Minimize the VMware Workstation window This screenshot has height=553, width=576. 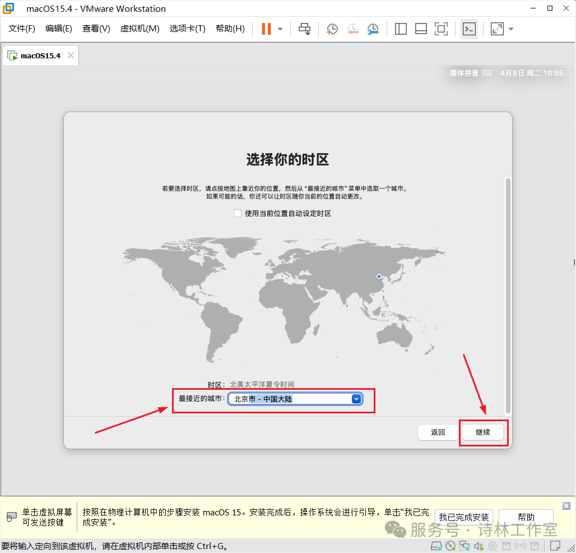coord(533,8)
